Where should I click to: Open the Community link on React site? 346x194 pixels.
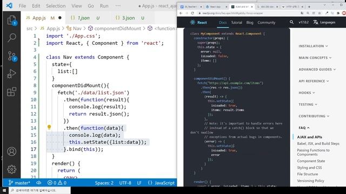pos(267,23)
